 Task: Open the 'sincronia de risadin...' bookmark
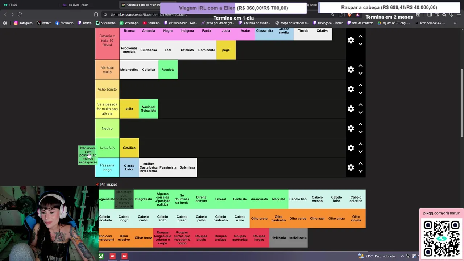pos(254,23)
